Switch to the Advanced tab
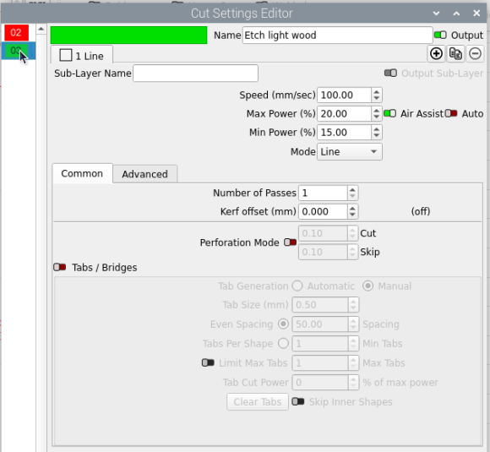Screen dimensions: 490x452 [144, 174]
